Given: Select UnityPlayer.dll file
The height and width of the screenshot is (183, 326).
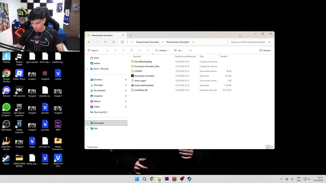Looking at the screenshot, I should coord(141,90).
